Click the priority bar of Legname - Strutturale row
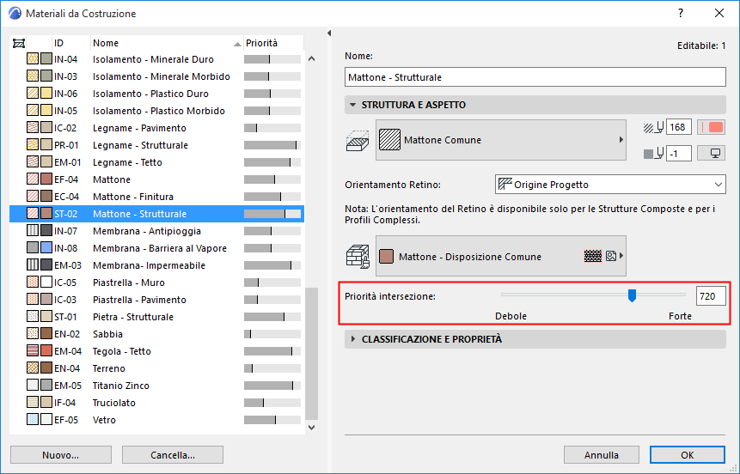 point(272,145)
